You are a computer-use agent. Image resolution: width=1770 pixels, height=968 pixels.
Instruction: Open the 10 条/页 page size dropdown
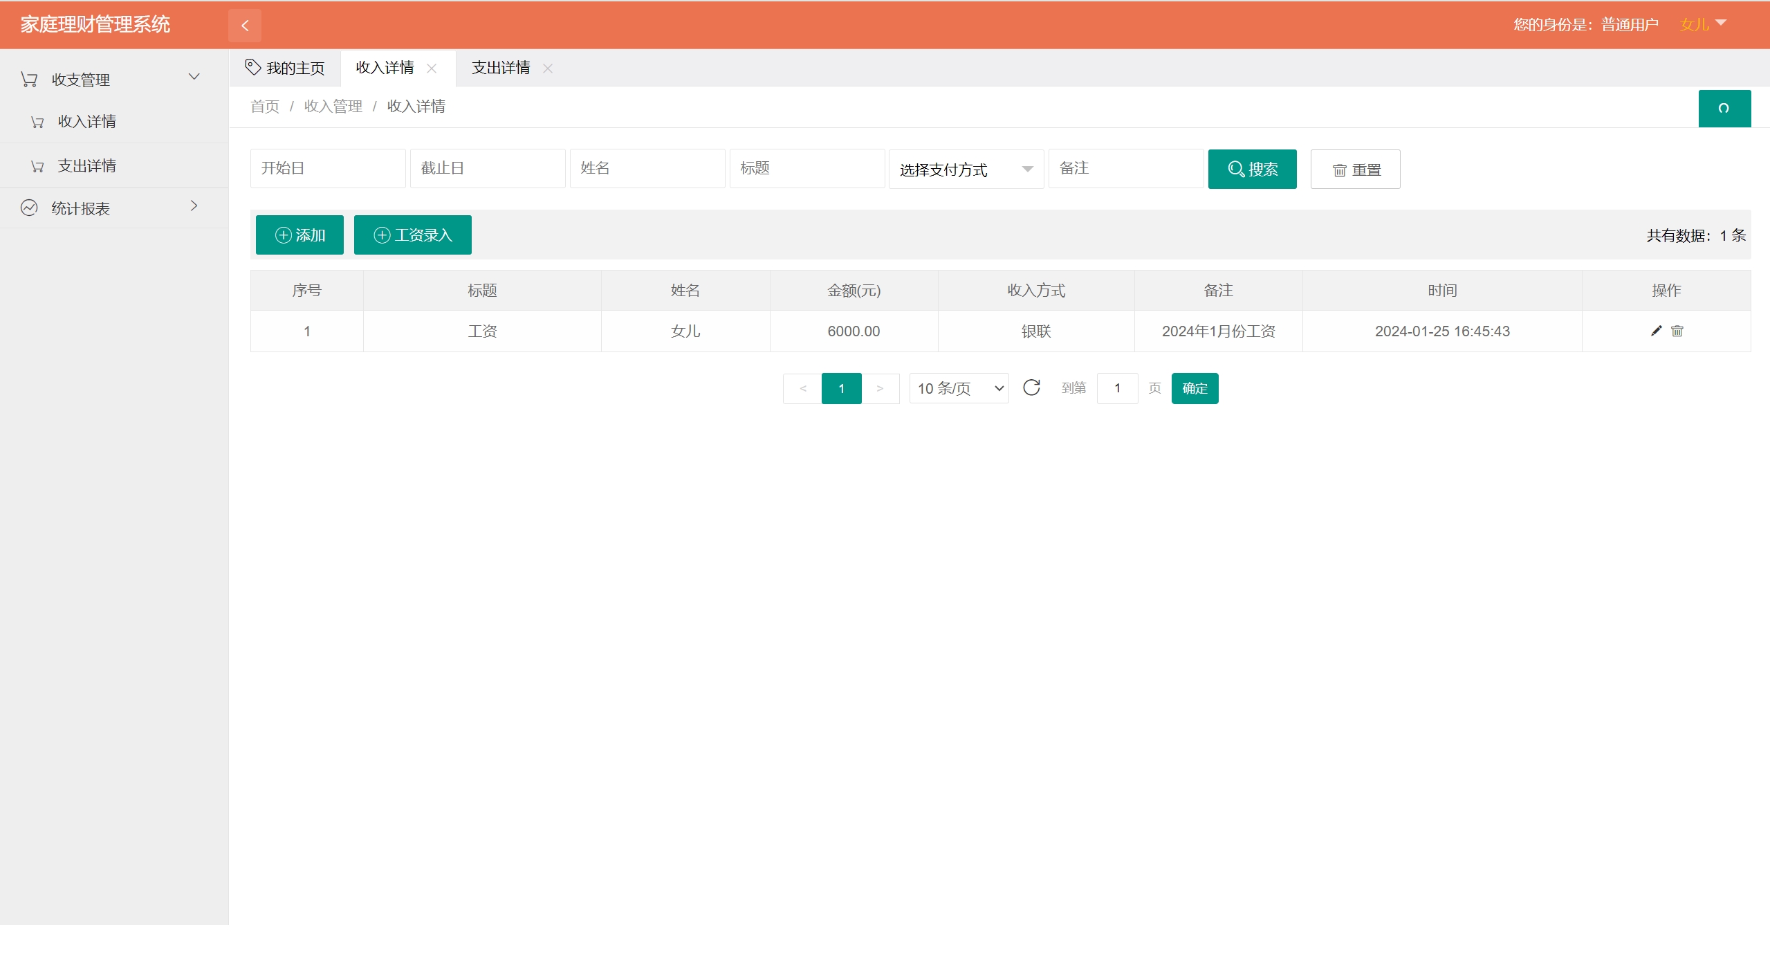[959, 388]
